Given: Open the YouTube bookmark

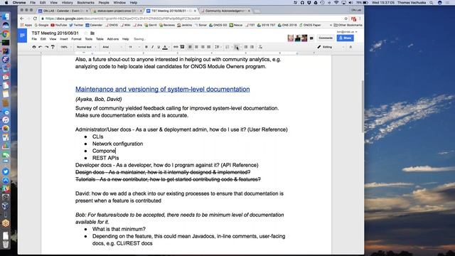Looking at the screenshot, I should [x=59, y=25].
